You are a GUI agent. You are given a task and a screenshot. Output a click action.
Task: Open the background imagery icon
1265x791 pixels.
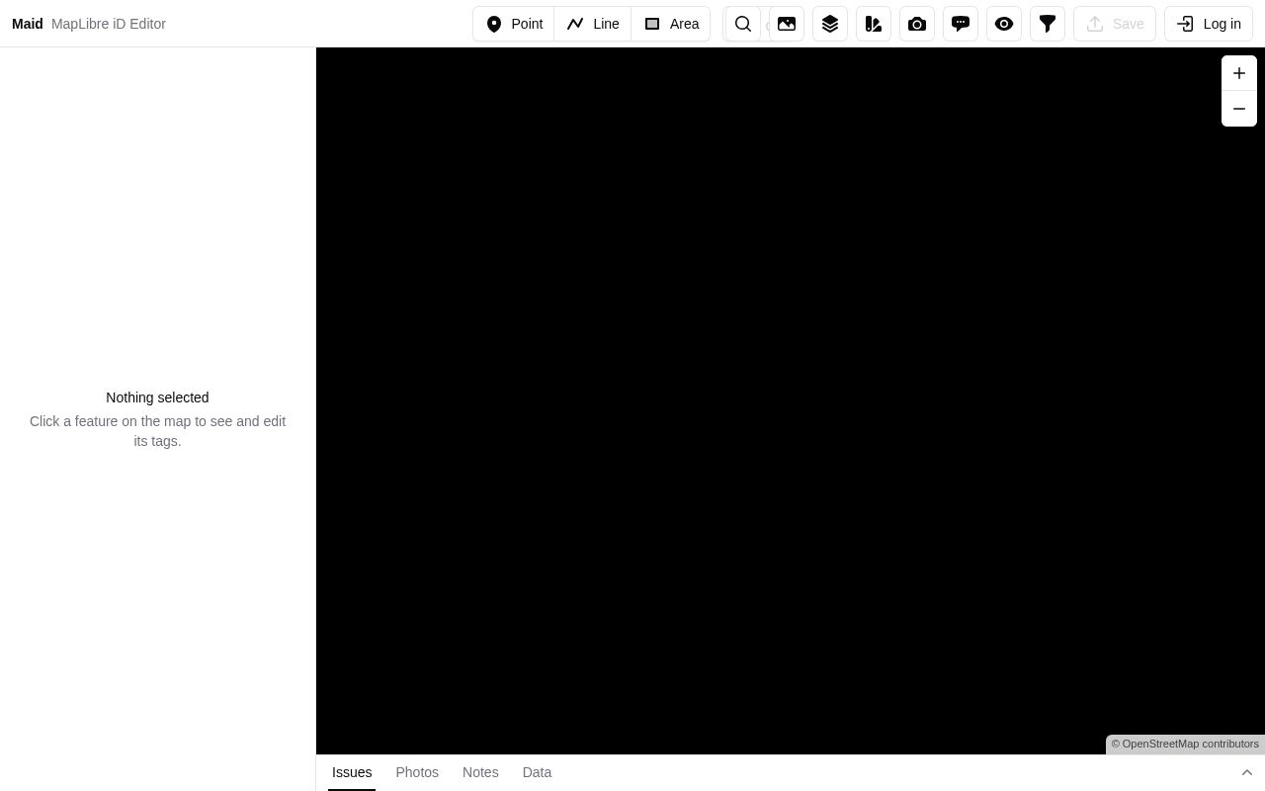coord(787,24)
